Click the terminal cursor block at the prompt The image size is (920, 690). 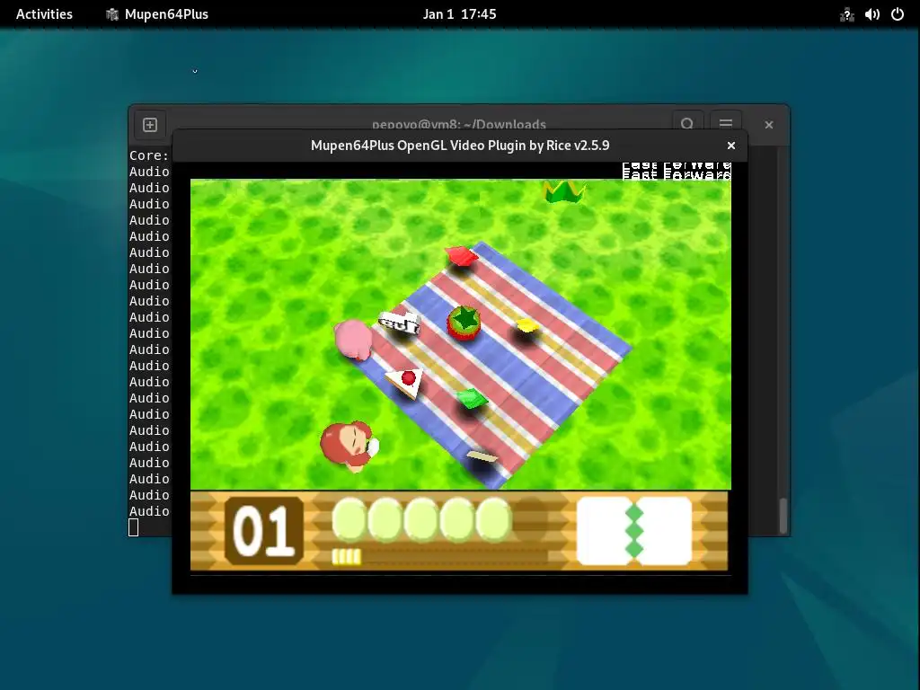click(x=134, y=527)
